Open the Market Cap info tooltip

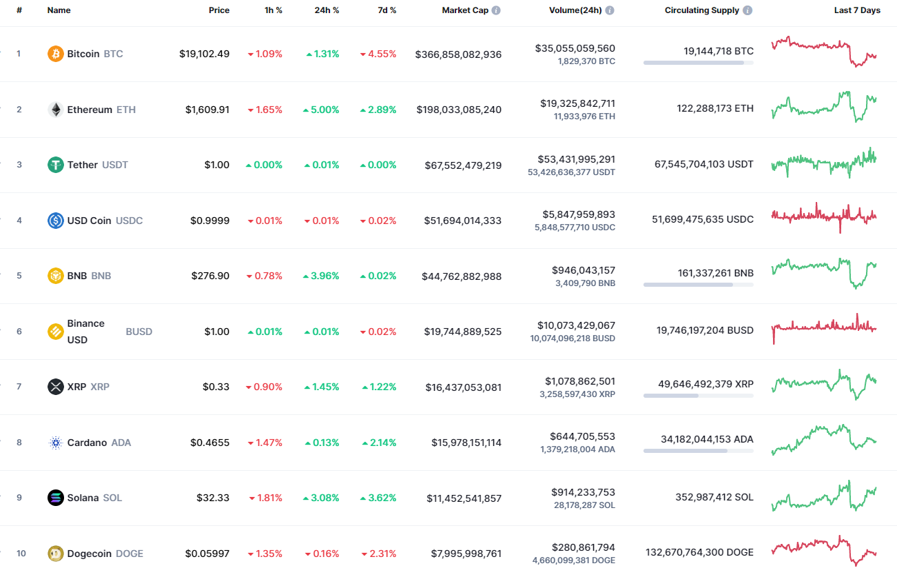(x=495, y=10)
